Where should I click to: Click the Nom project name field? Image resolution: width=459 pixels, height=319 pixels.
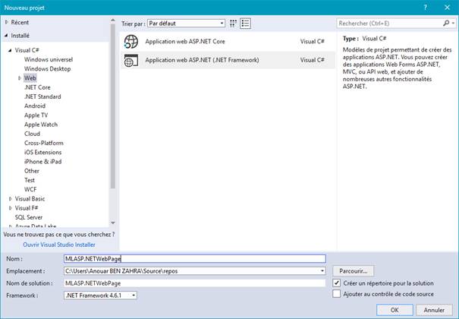pyautogui.click(x=195, y=259)
